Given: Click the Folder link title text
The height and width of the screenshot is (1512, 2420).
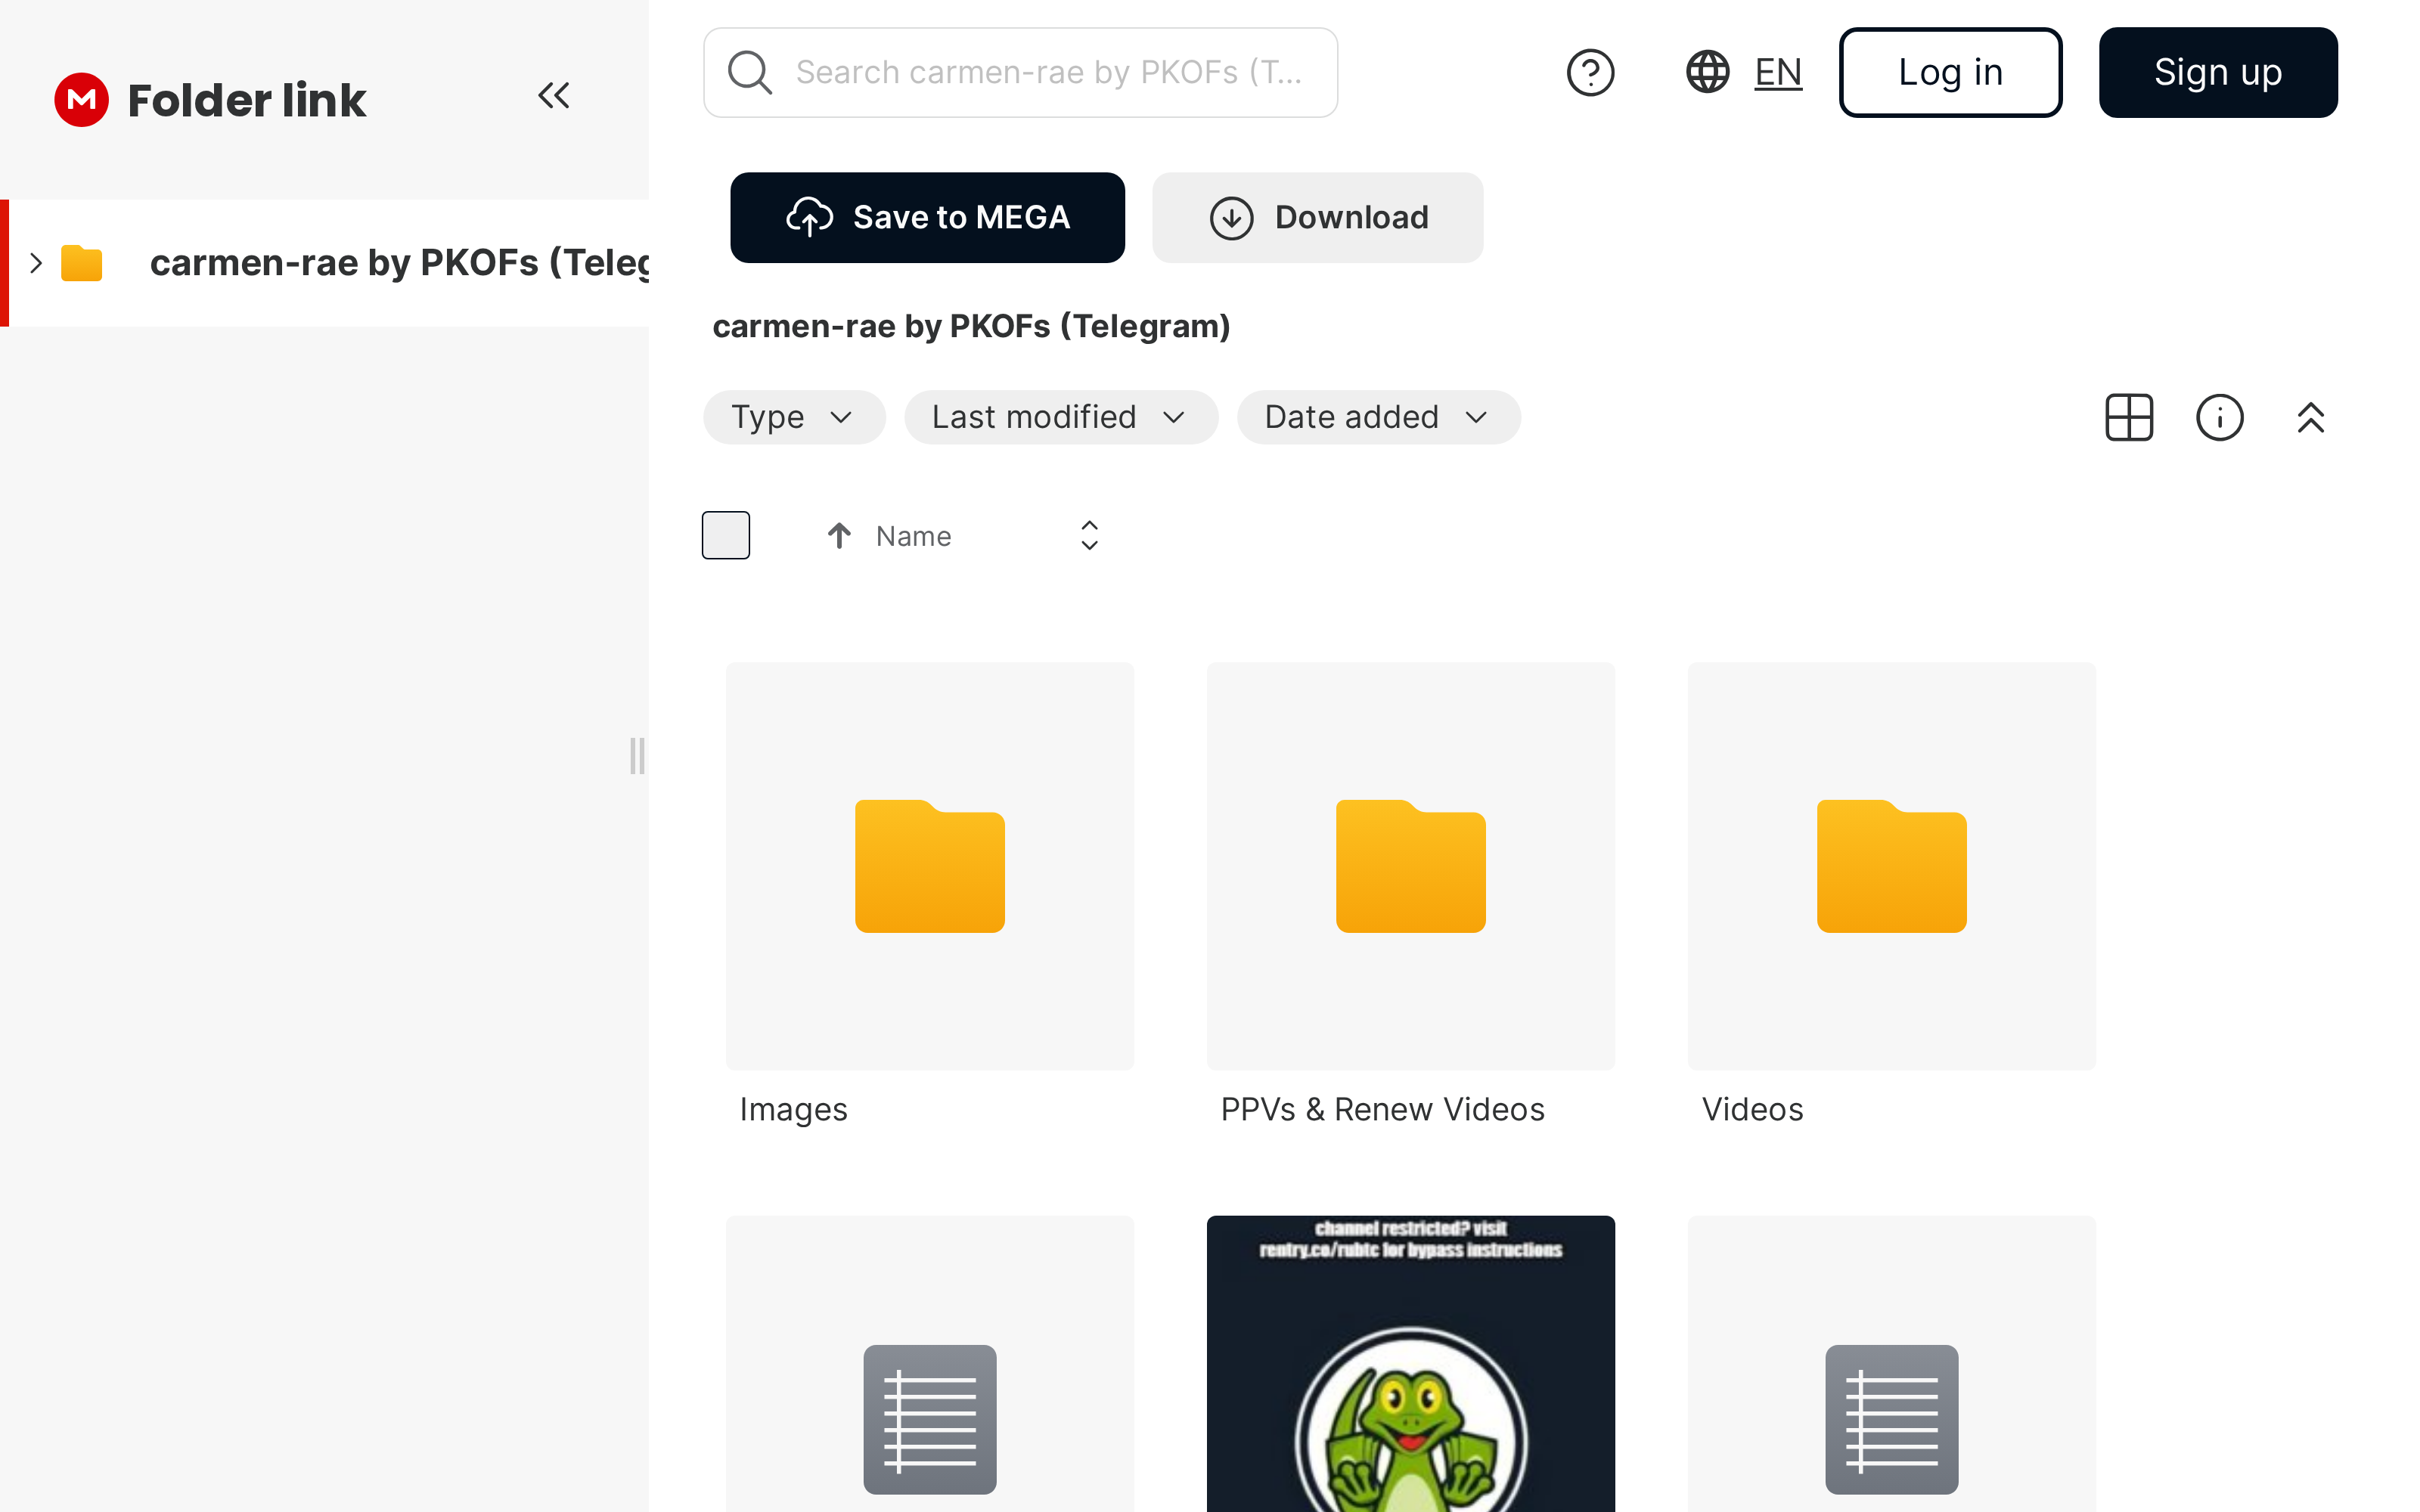Looking at the screenshot, I should tap(247, 100).
